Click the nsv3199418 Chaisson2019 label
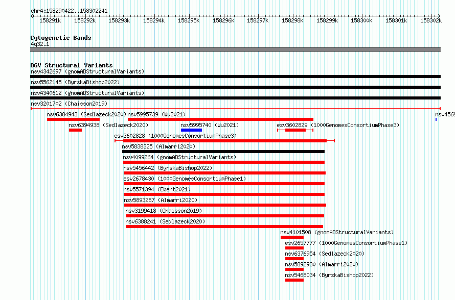This screenshot has height=300, width=455. [164, 211]
